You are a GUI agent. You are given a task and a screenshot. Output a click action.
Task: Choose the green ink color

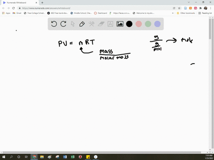pos(148,24)
